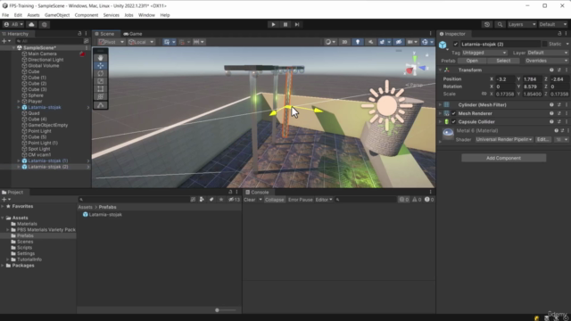Toggle Error Pause in Console
571x321 pixels.
[x=301, y=200]
